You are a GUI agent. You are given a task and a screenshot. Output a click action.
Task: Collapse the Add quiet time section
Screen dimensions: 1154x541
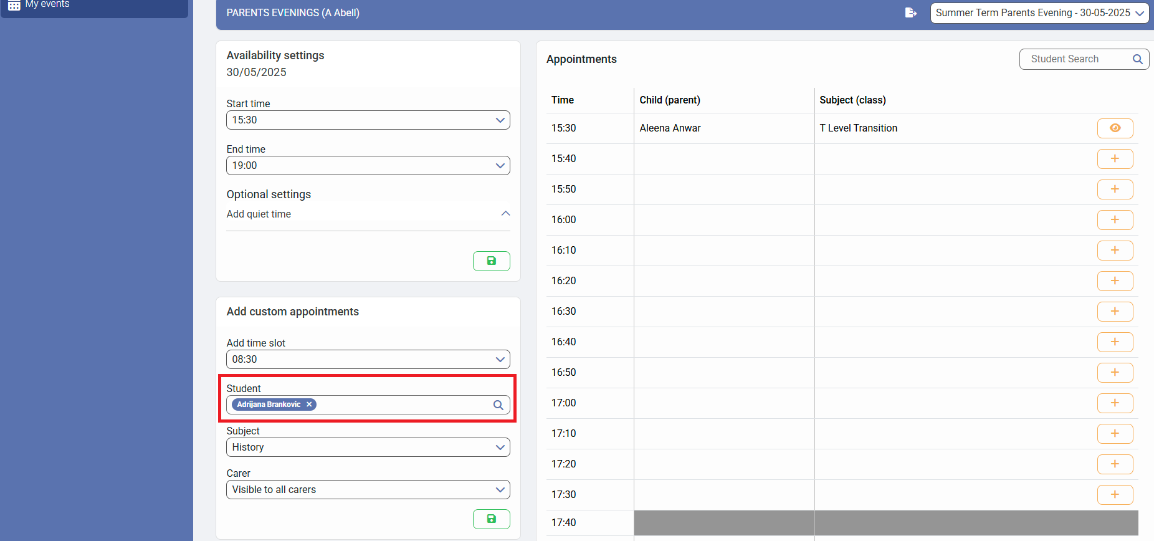505,214
